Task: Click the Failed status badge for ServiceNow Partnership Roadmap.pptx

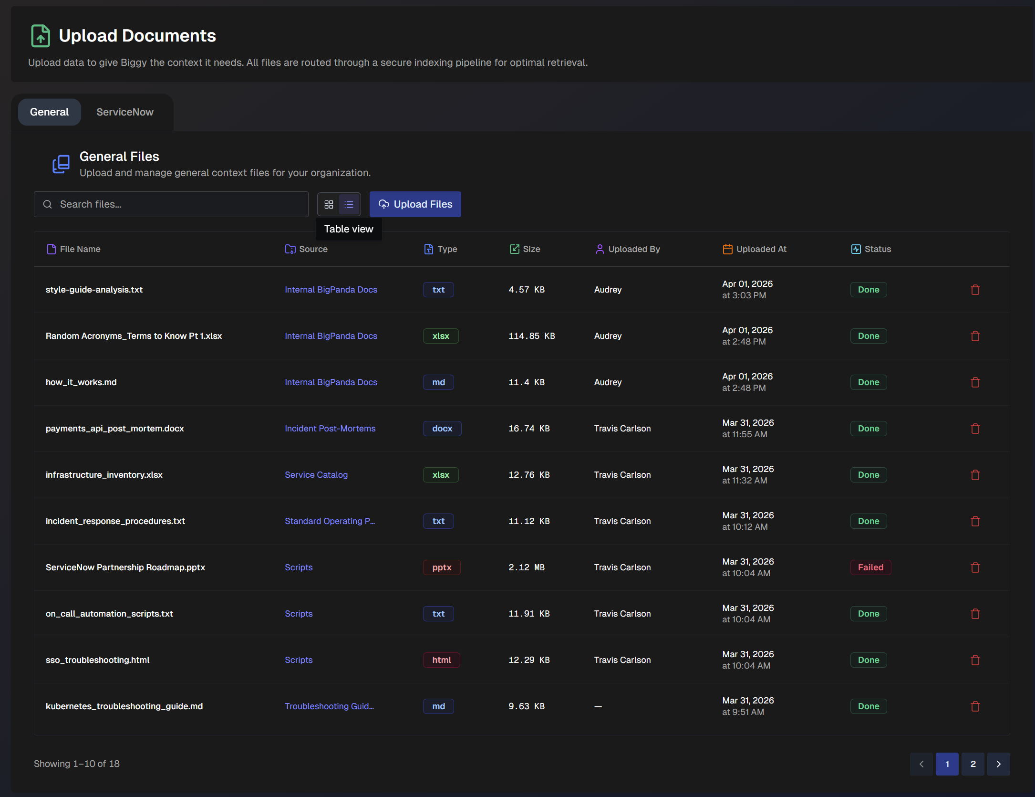Action: tap(870, 567)
